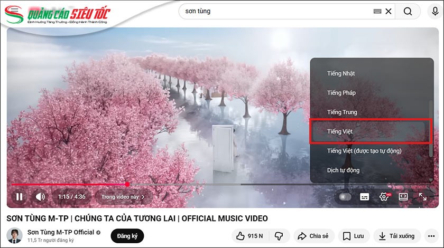Toggle the autoplay switch in player controls

coord(345,196)
